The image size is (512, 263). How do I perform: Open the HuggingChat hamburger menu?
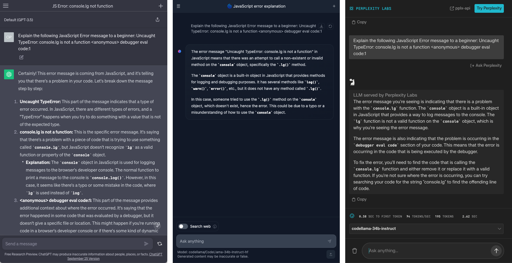pyautogui.click(x=178, y=6)
